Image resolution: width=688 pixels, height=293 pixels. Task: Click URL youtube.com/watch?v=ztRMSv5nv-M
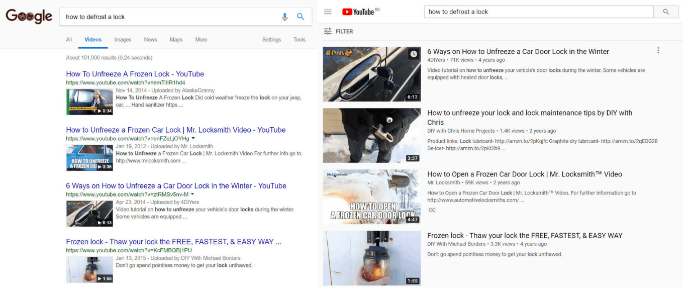tap(127, 194)
